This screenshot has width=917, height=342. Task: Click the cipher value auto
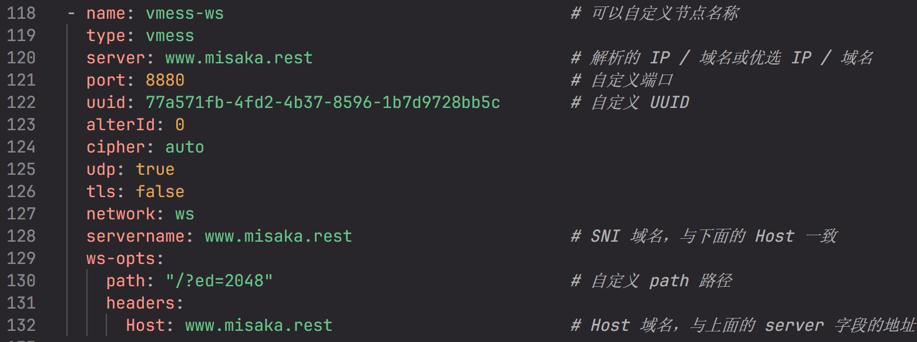click(184, 147)
